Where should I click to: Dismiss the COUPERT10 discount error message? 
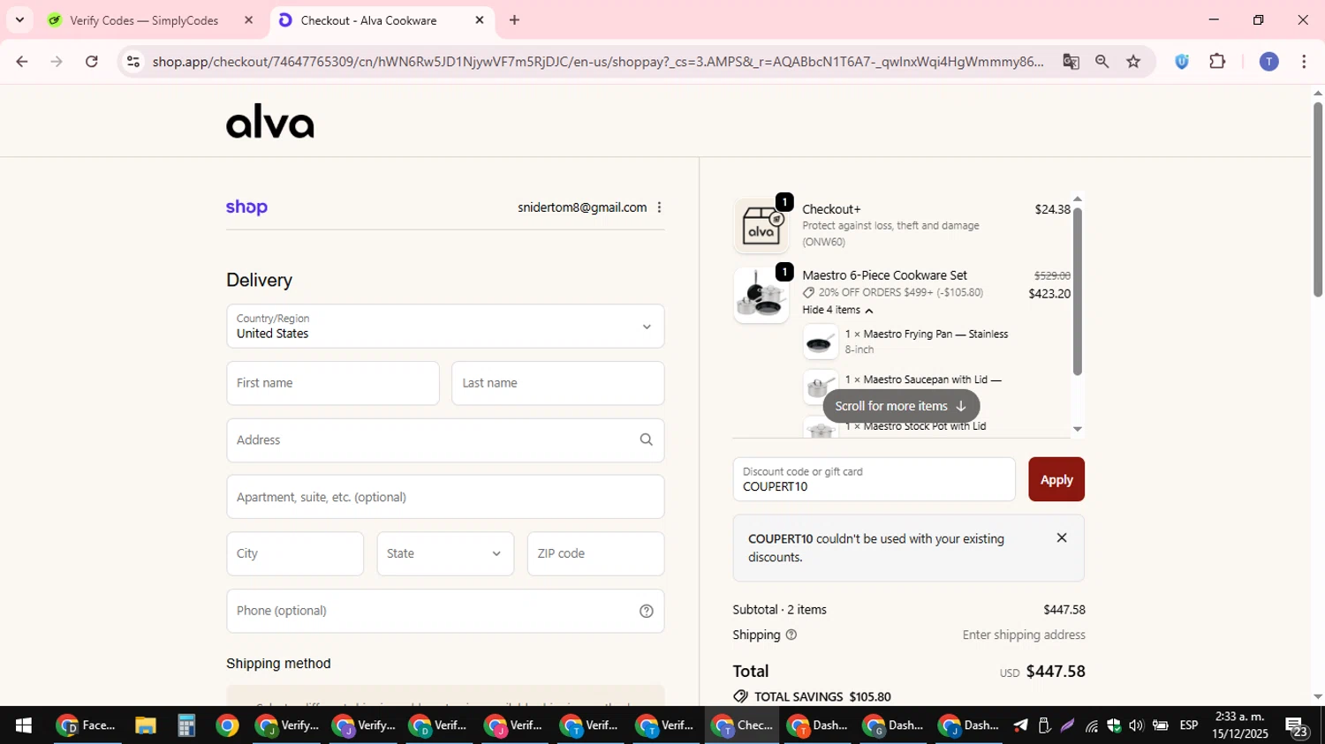(x=1062, y=537)
